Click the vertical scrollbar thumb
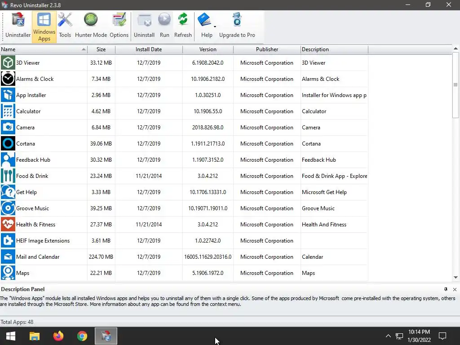This screenshot has width=460, height=345. point(456,85)
